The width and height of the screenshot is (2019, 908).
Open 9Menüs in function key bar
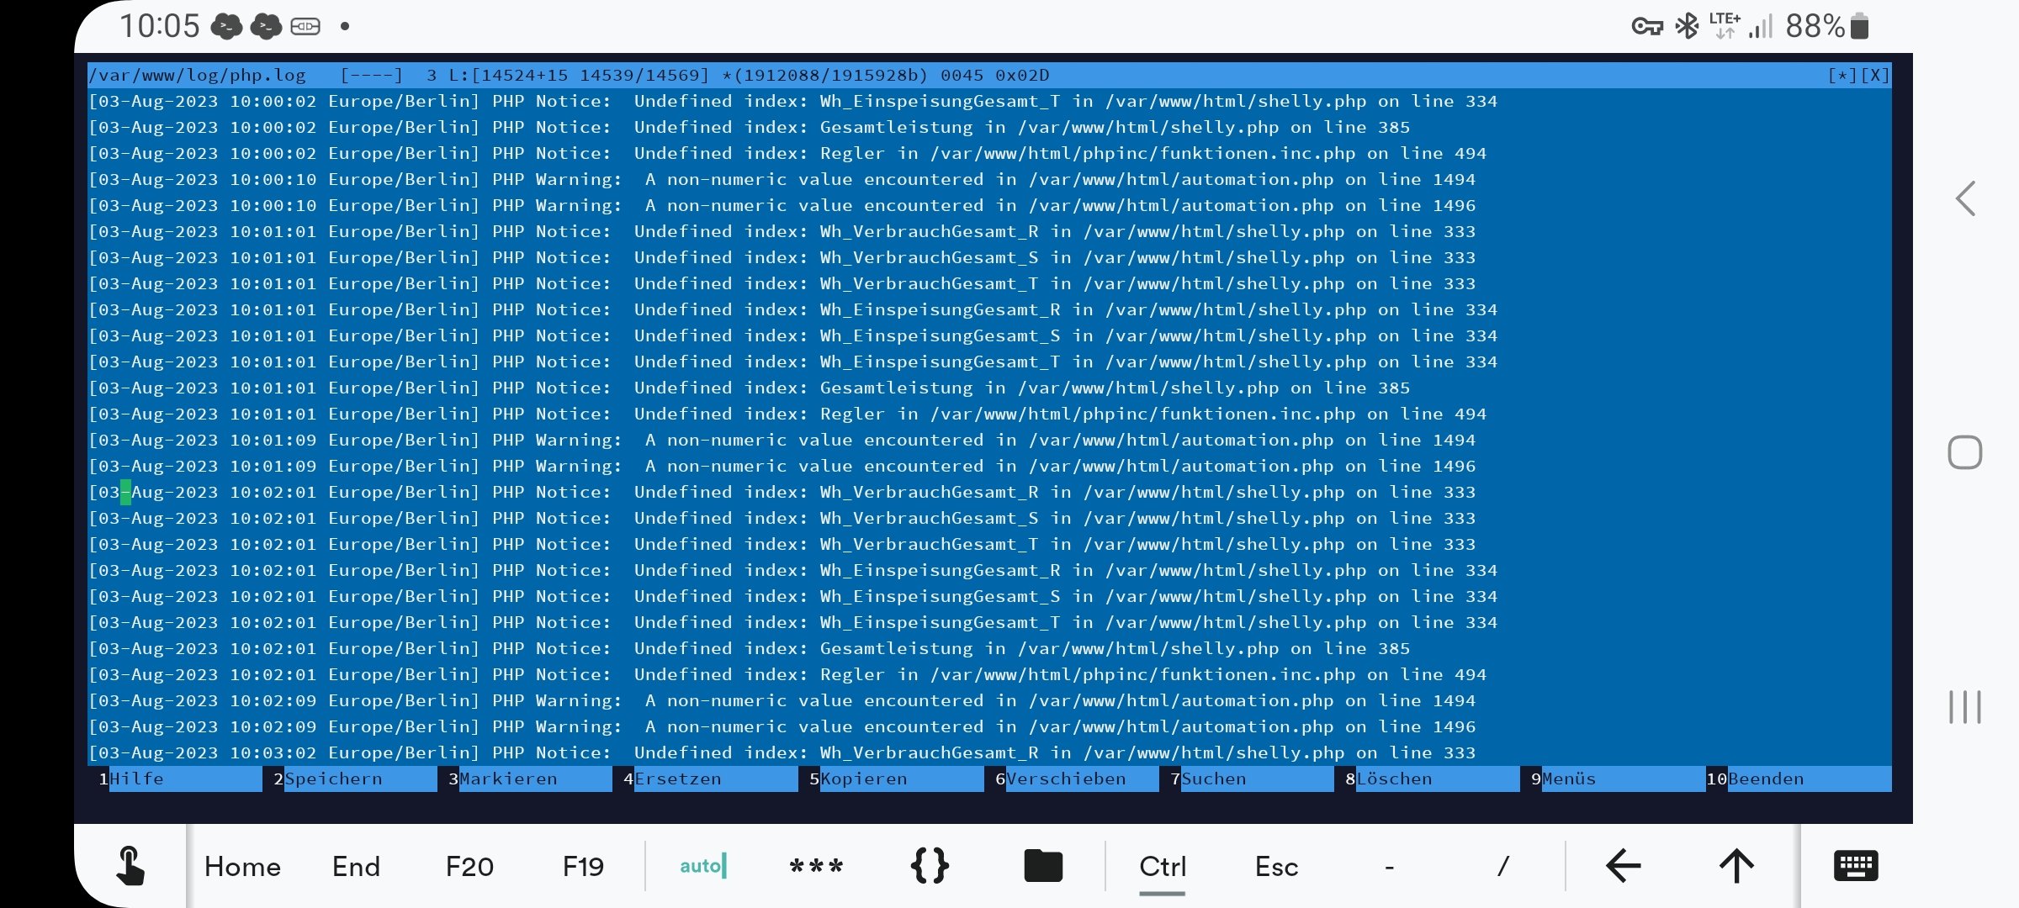[1569, 779]
